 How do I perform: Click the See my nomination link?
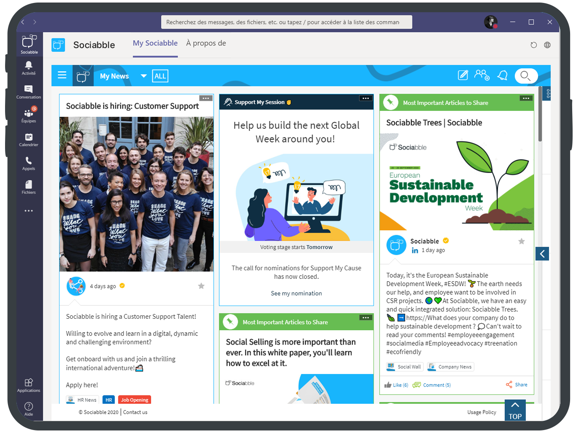click(296, 293)
